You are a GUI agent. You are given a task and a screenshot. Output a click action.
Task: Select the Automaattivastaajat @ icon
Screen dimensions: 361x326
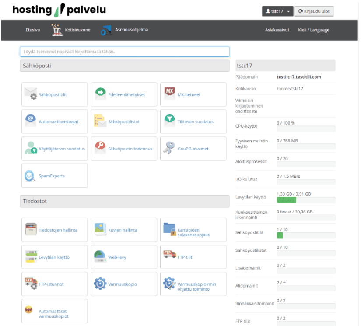(x=31, y=120)
